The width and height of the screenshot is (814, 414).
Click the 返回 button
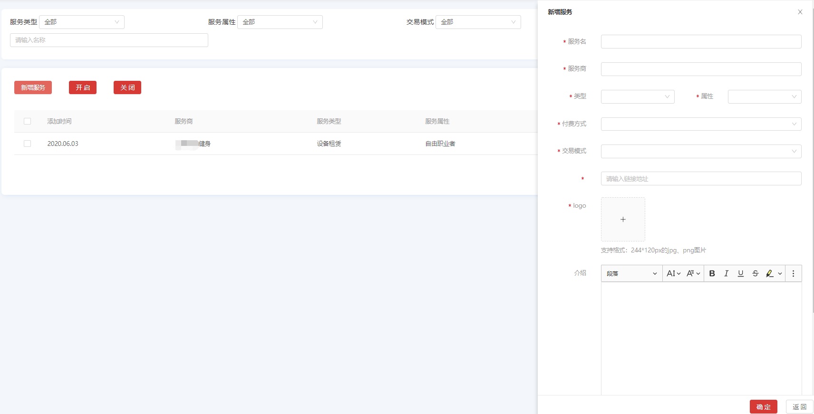[799, 407]
